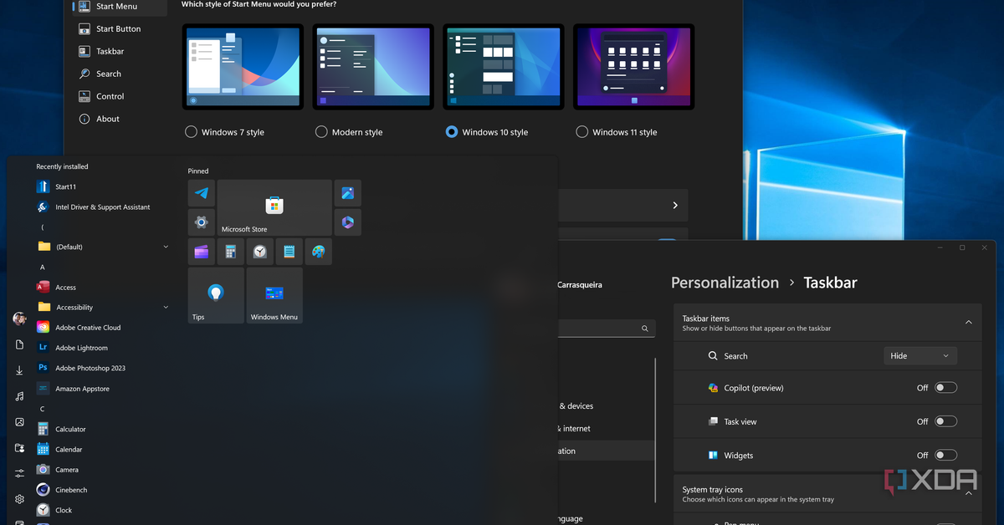
Task: Open the Tips tile
Action: point(216,295)
